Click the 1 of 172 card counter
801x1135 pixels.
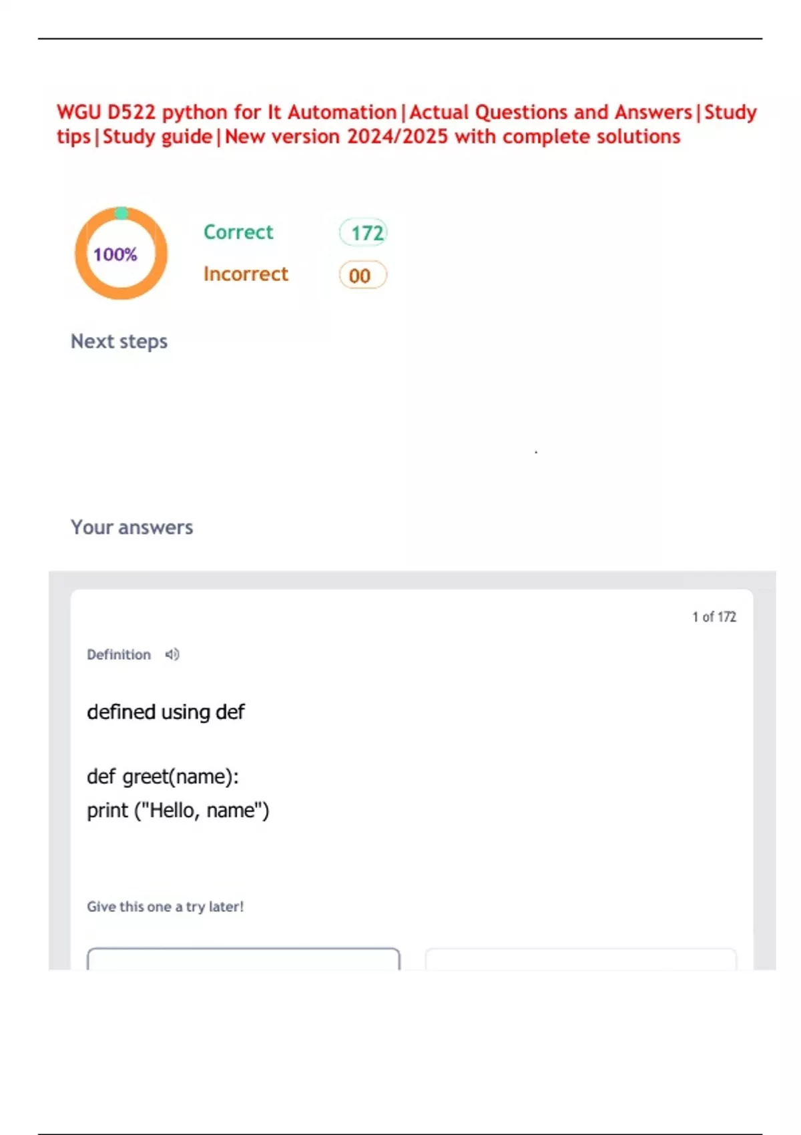point(714,617)
